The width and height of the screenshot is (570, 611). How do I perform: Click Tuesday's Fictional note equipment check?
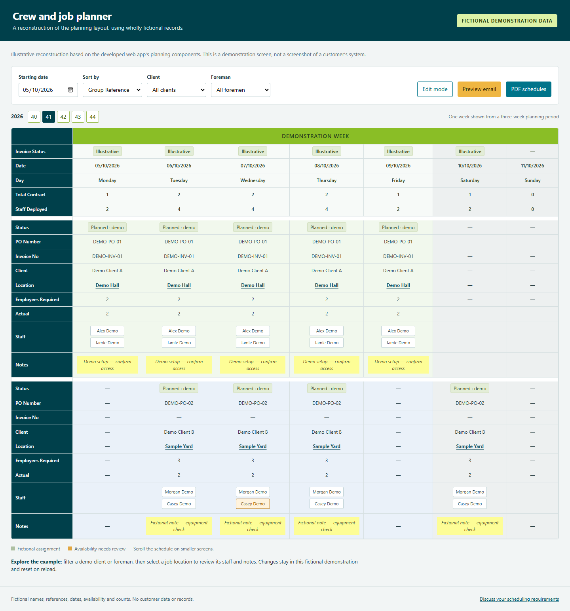[x=179, y=526]
